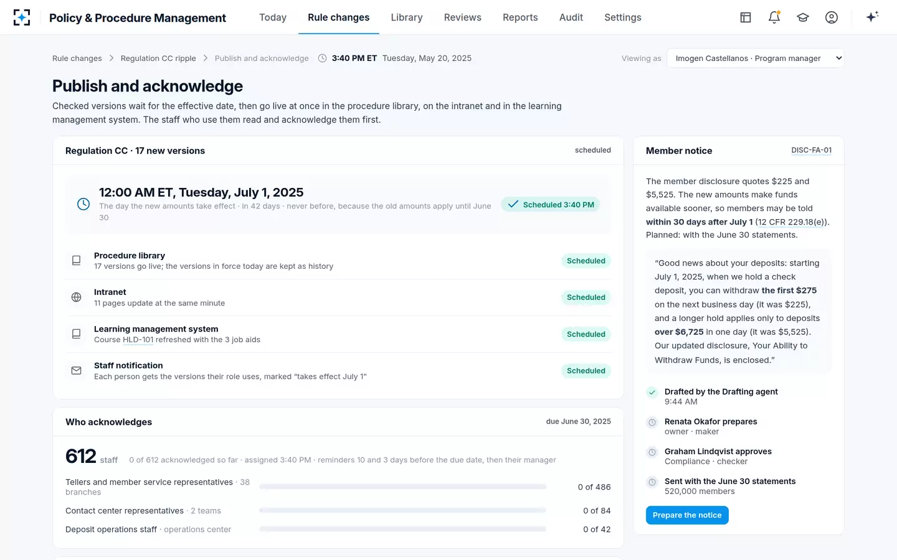Click the Procedure library book icon

coord(76,261)
